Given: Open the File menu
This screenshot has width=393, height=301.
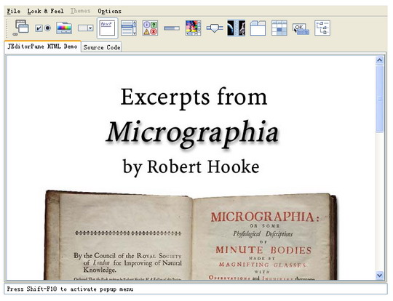Looking at the screenshot, I should coord(14,11).
